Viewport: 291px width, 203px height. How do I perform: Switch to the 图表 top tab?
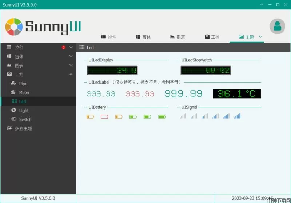click(178, 37)
